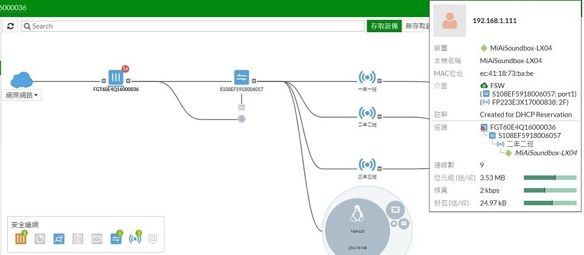Select the FortiSwitch S108EF5918006057 node icon
Screen dimensions: 584x255
pyautogui.click(x=242, y=77)
